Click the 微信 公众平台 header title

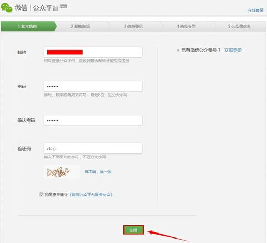37,8
